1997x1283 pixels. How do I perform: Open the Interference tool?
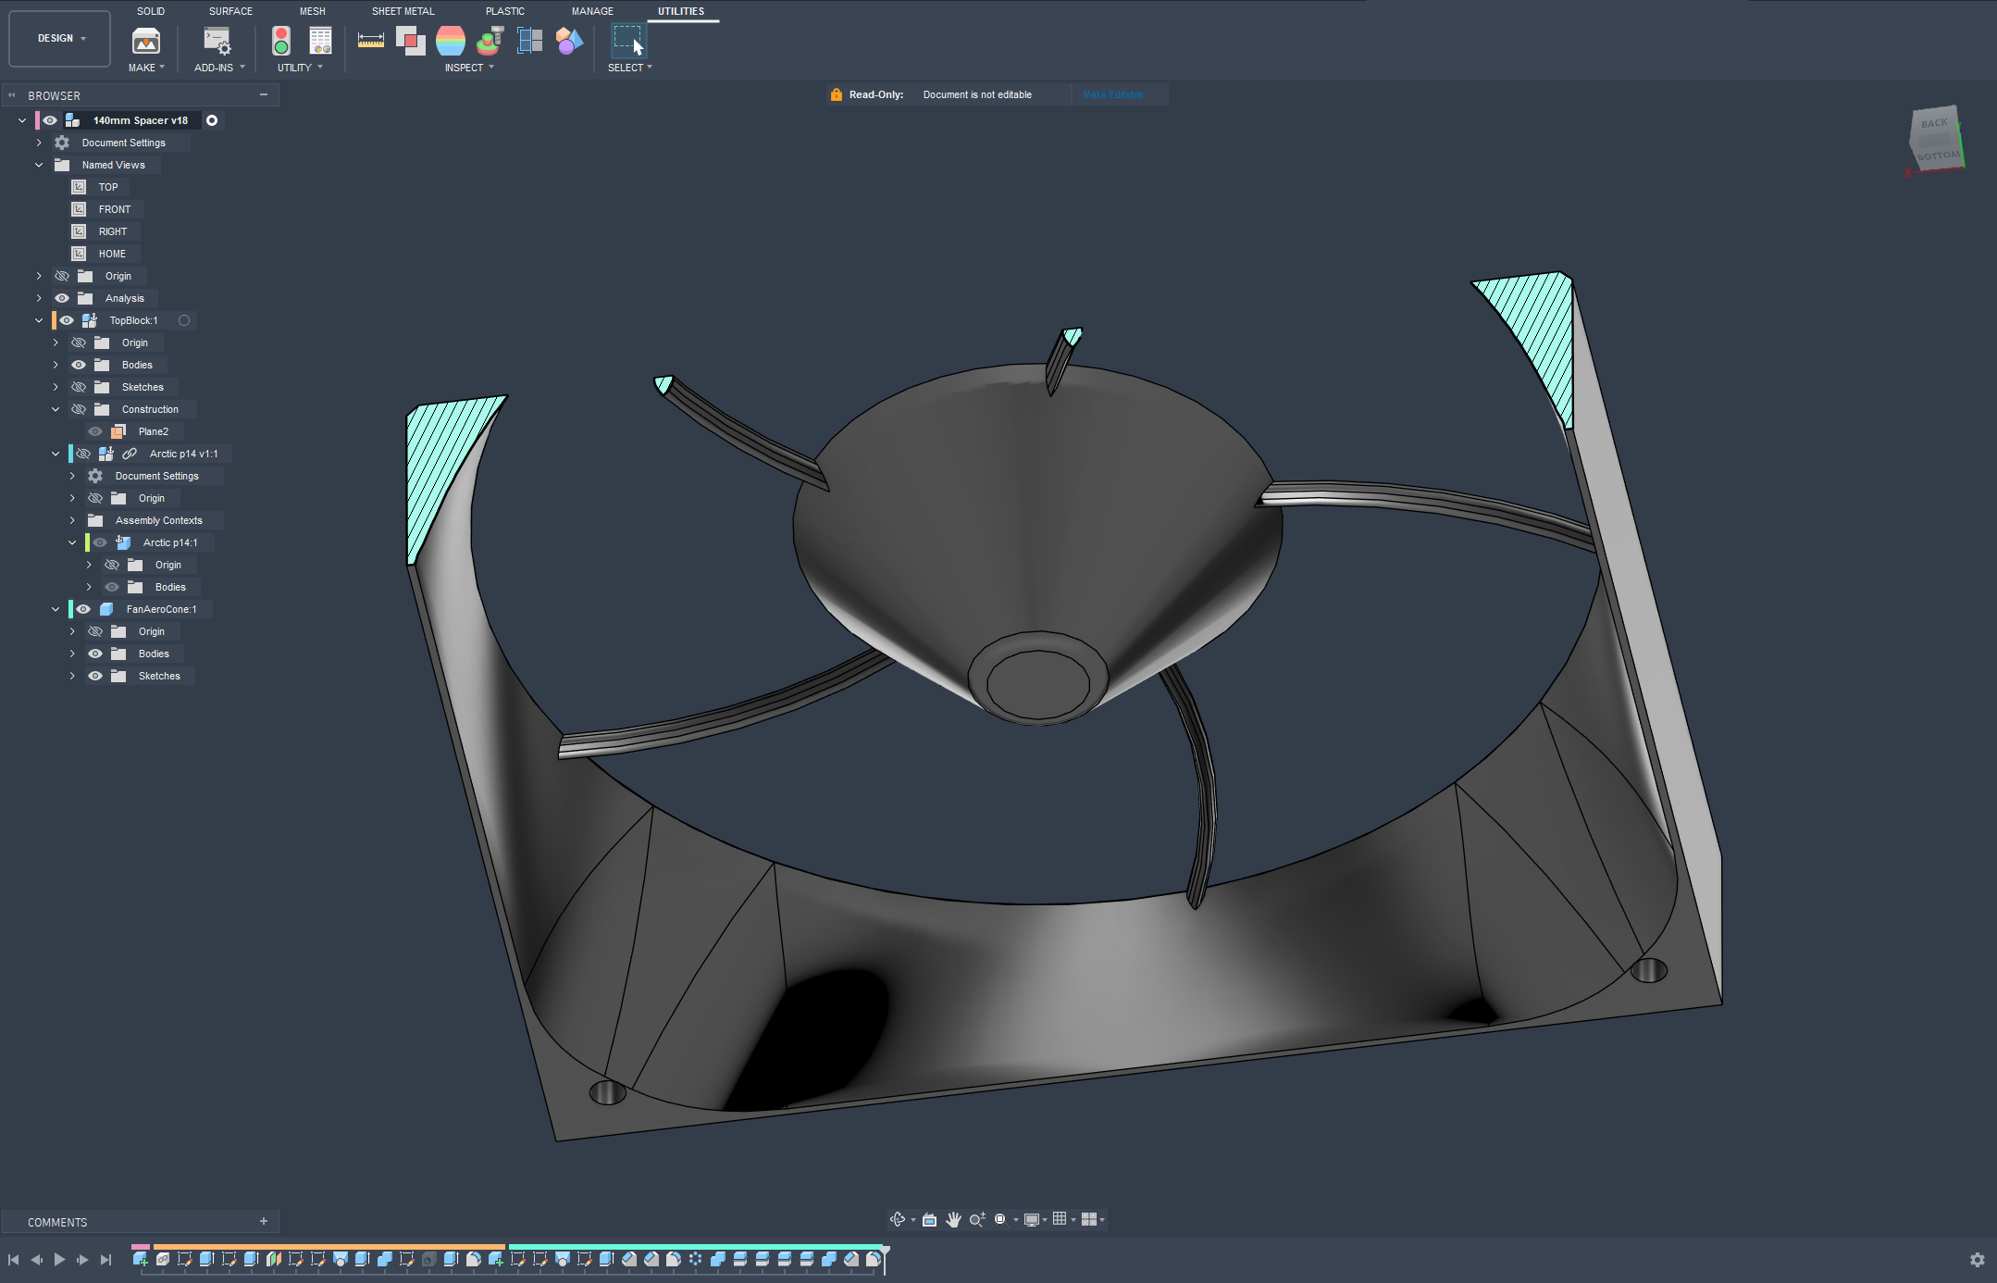point(410,41)
